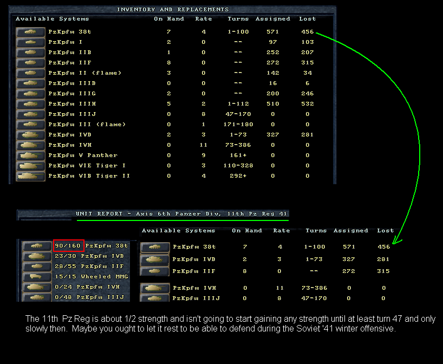Select the PzKpfw V Panther name text
The width and height of the screenshot is (443, 364).
[83, 155]
